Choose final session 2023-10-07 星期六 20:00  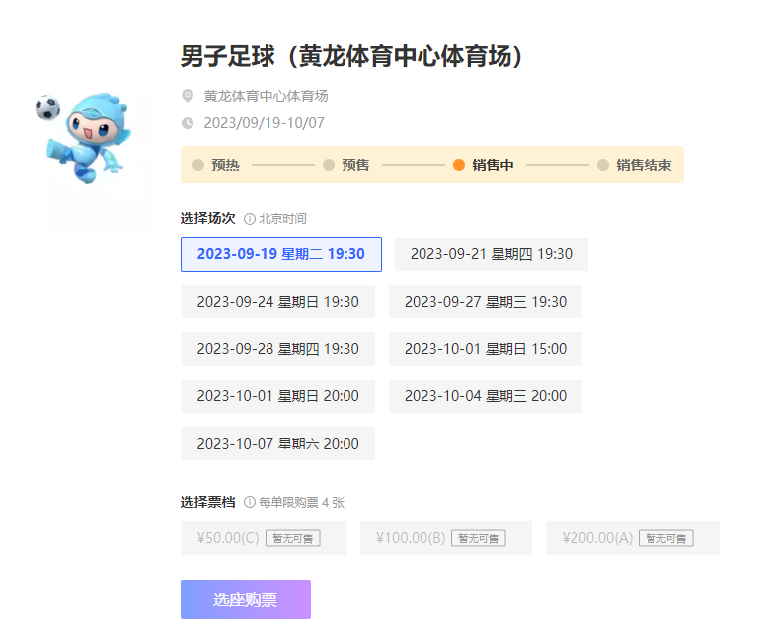click(277, 444)
